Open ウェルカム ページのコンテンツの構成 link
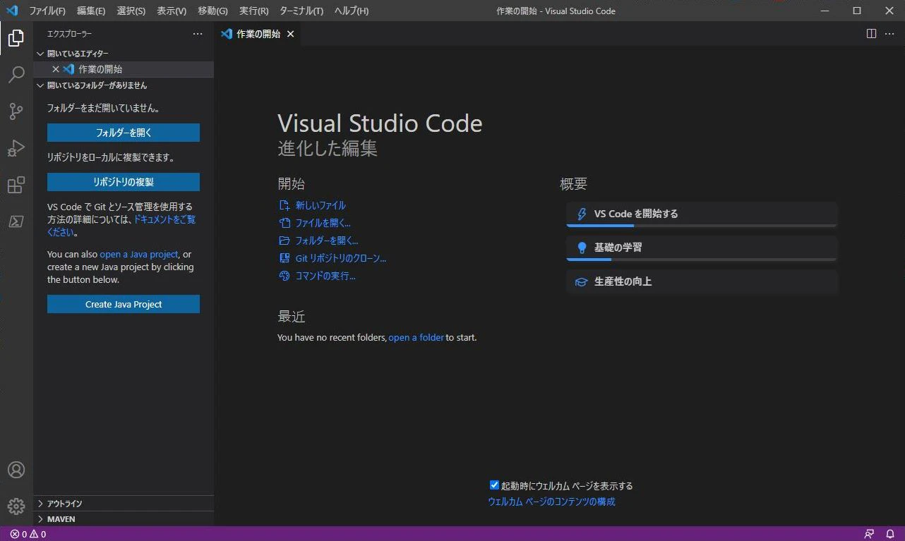 (x=551, y=502)
